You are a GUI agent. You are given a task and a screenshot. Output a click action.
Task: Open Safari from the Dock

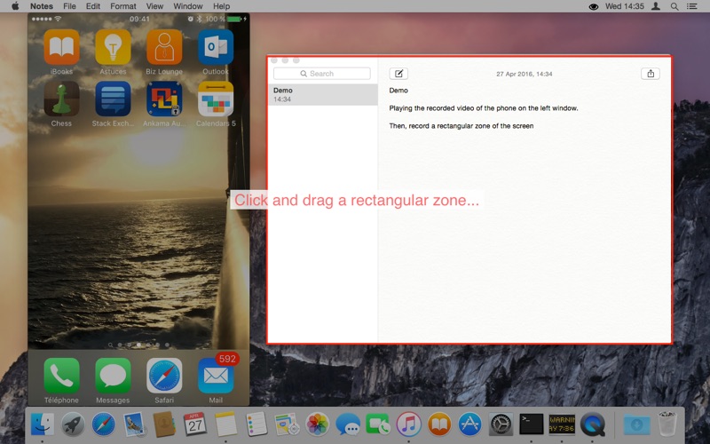[103, 424]
